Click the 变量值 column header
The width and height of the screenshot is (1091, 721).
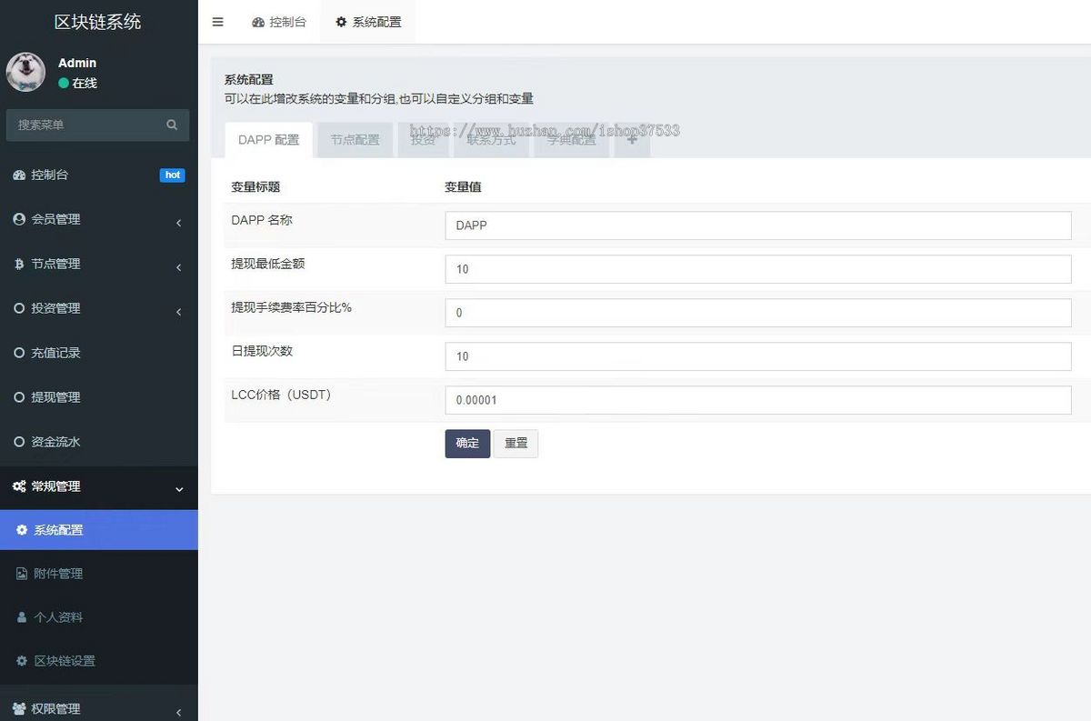click(463, 187)
